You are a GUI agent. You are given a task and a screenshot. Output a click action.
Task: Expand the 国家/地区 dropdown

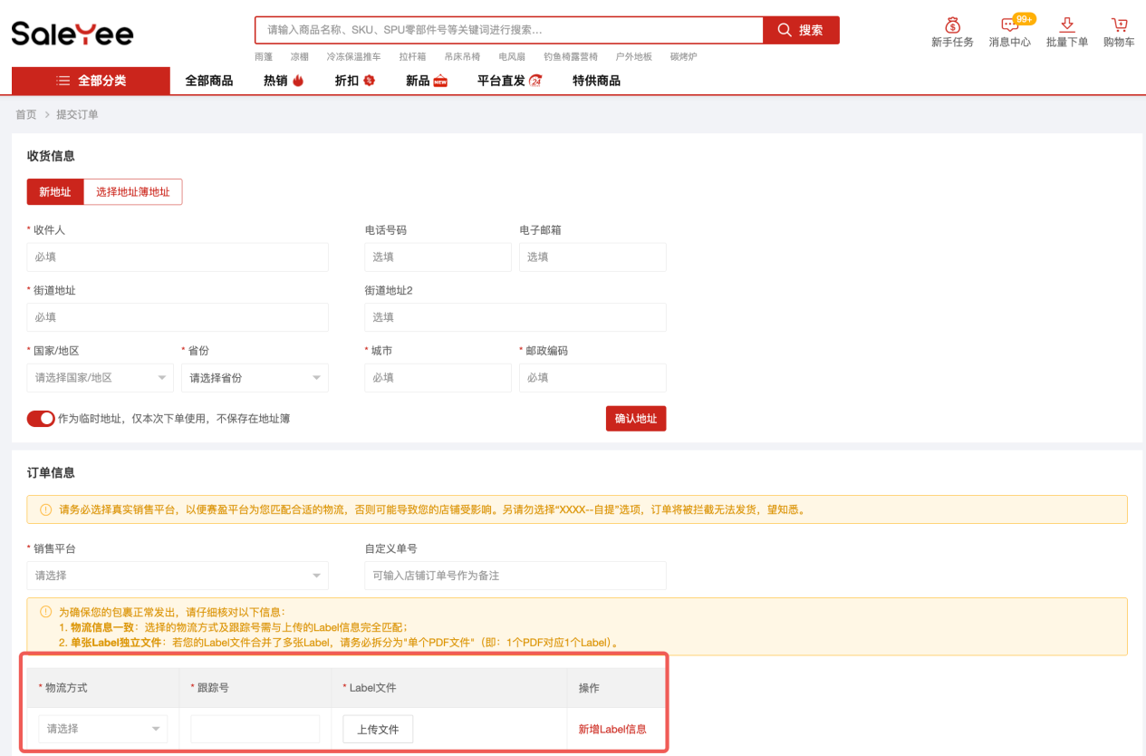point(101,378)
